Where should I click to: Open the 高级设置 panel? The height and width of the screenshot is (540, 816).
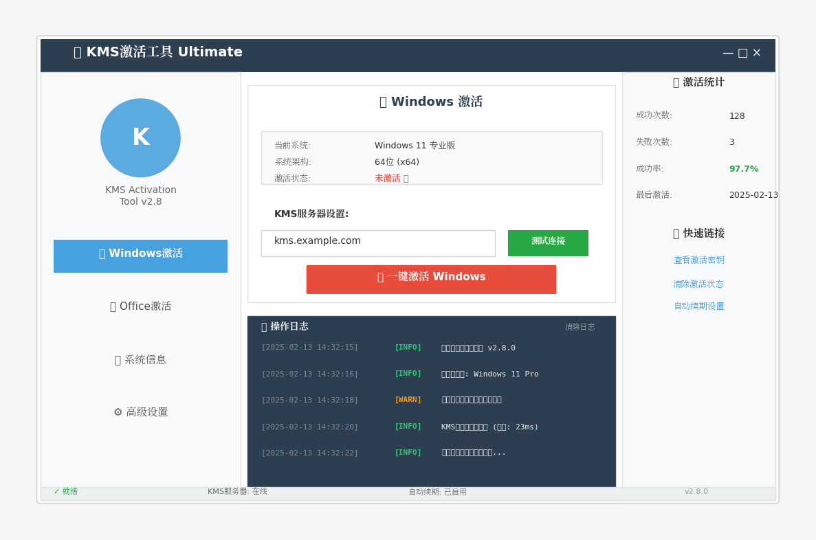pyautogui.click(x=140, y=412)
